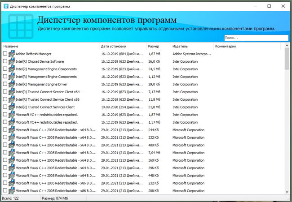The image size is (292, 202).
Task: Click 'Intel Corporation' in the Chipset Device Software row
Action: [x=185, y=62]
